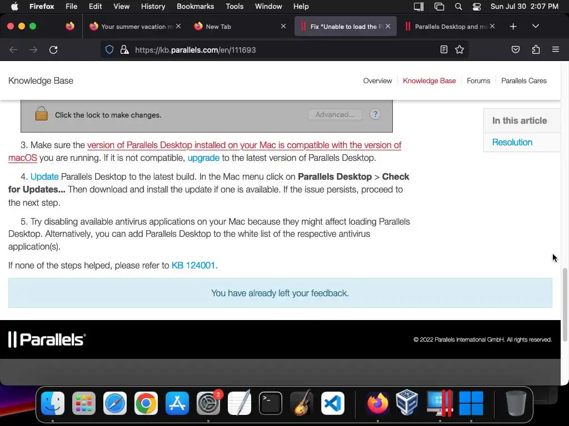Jump to Resolution in article sidebar
Viewport: 569px width, 426px height.
click(512, 143)
